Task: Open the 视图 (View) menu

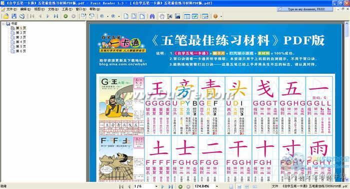Action: (39, 9)
